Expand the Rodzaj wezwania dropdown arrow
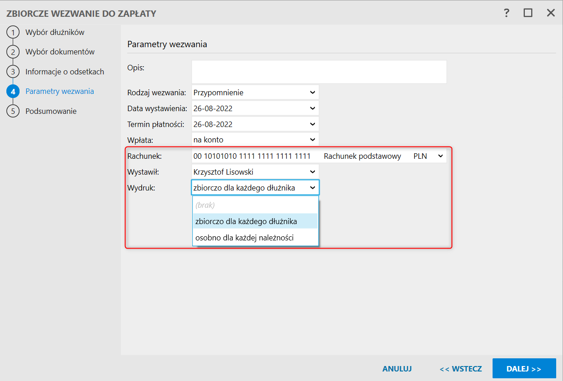563x381 pixels. pos(312,93)
